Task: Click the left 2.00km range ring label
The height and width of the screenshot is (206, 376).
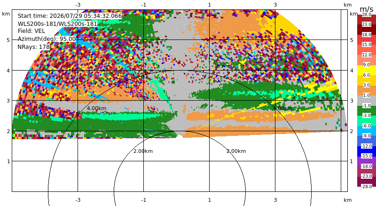Action: (143, 151)
